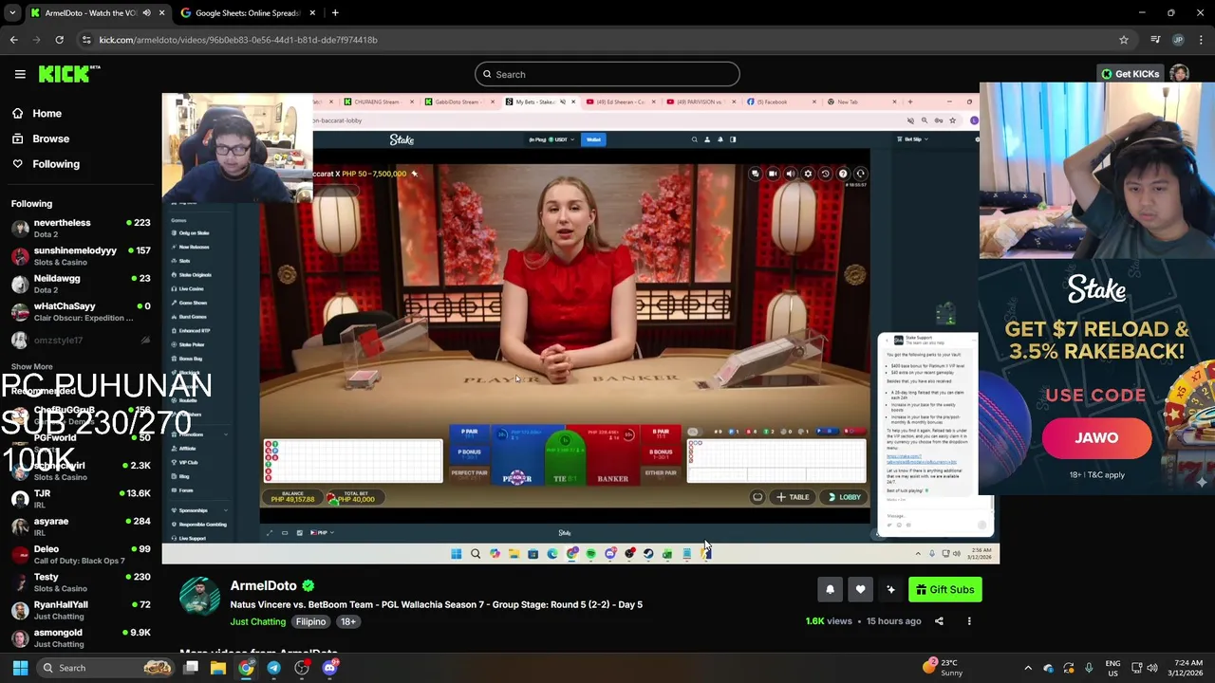1215x683 pixels.
Task: Click the JAWO Stake promo code button
Action: tap(1096, 437)
